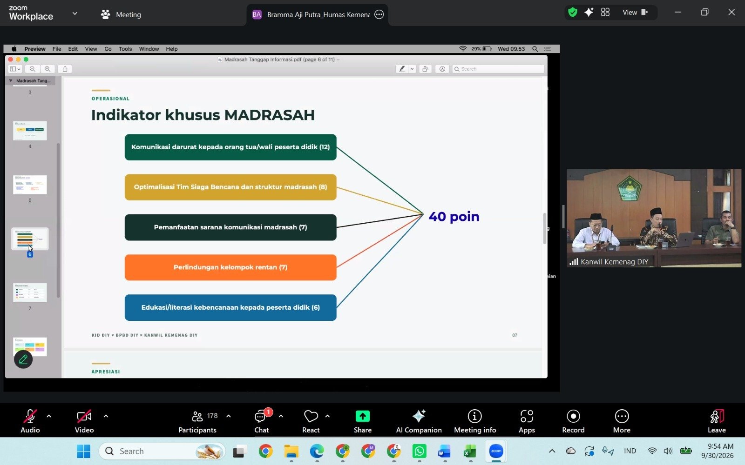Image resolution: width=745 pixels, height=465 pixels.
Task: Click the green Share screen icon
Action: tap(362, 416)
